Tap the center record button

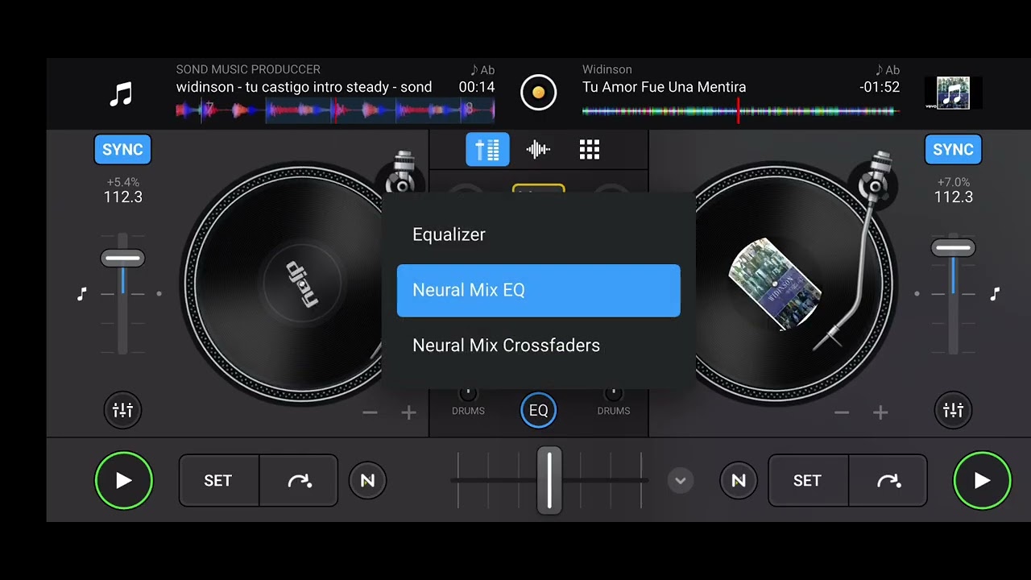click(538, 93)
